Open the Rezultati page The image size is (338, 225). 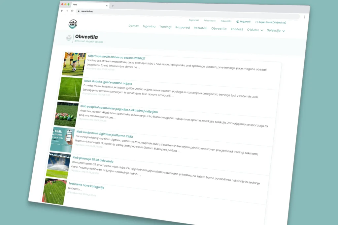click(200, 28)
